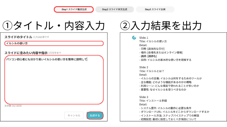Click the スライドのタイトル input field
The image size is (227, 127).
[x=54, y=43]
